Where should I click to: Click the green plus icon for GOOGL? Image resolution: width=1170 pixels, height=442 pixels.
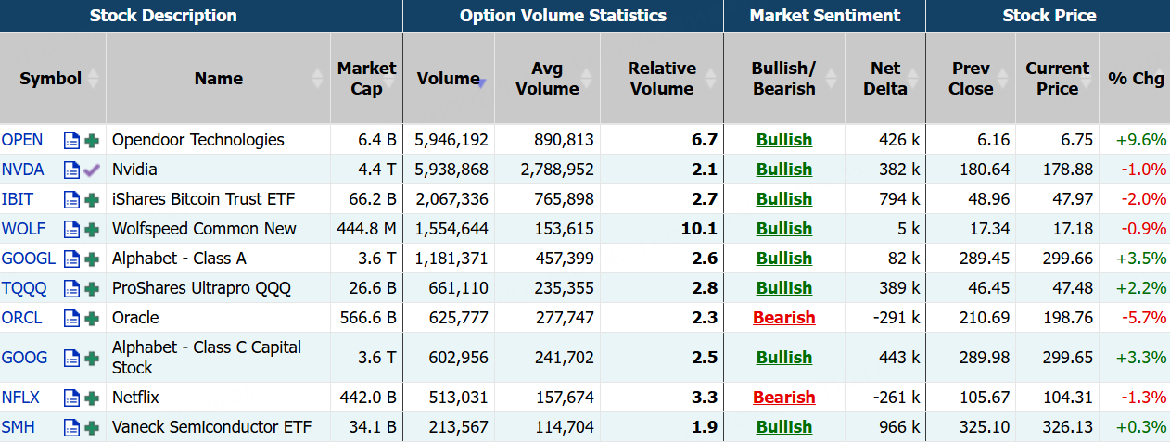92,259
